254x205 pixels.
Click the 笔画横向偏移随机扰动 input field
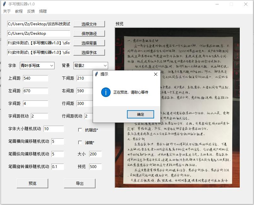coord(57,142)
